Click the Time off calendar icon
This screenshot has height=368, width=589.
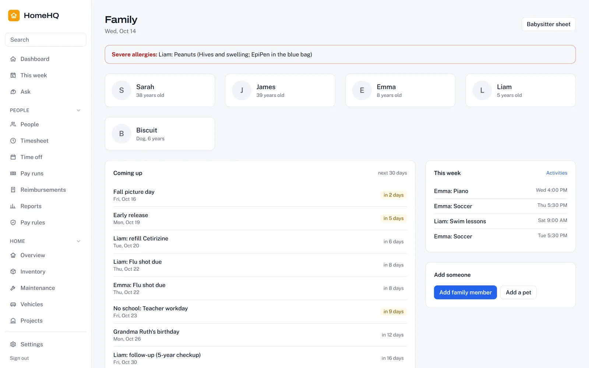pos(13,157)
